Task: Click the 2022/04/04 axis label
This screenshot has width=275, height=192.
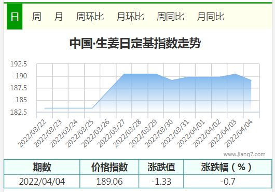Action: pyautogui.click(x=239, y=133)
